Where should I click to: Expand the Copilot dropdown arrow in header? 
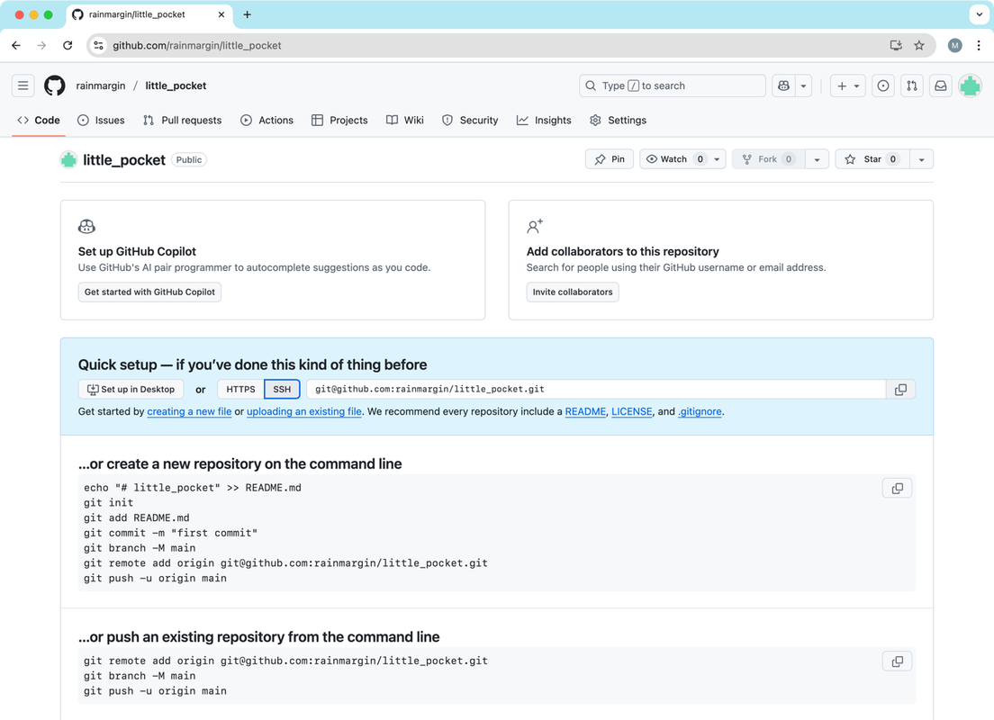(803, 85)
